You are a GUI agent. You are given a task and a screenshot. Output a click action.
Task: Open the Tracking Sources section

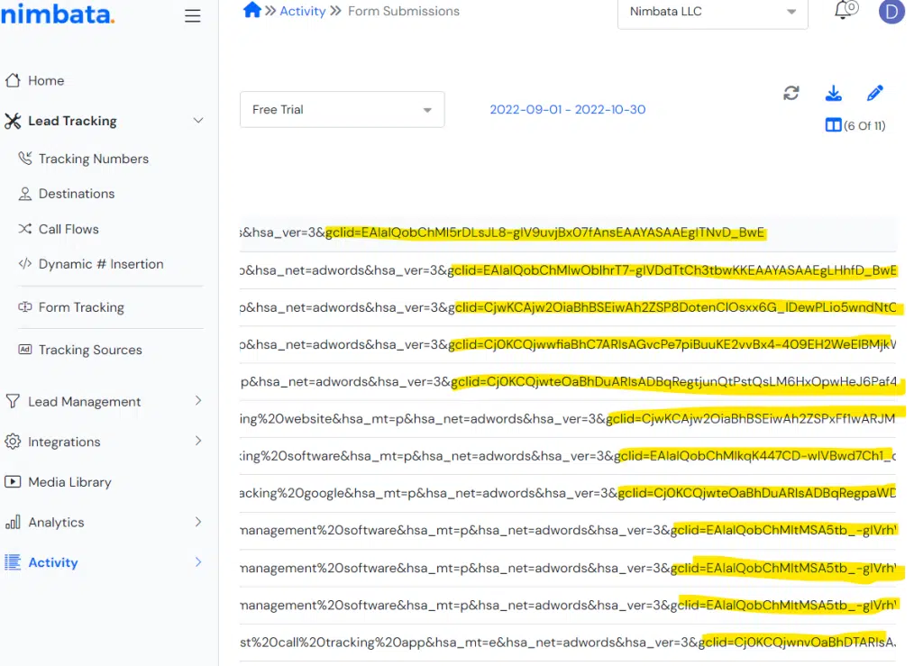pos(90,350)
